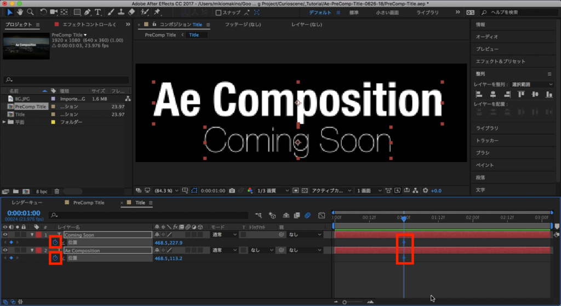
Task: Create new folder in Project panel
Action: (16, 192)
